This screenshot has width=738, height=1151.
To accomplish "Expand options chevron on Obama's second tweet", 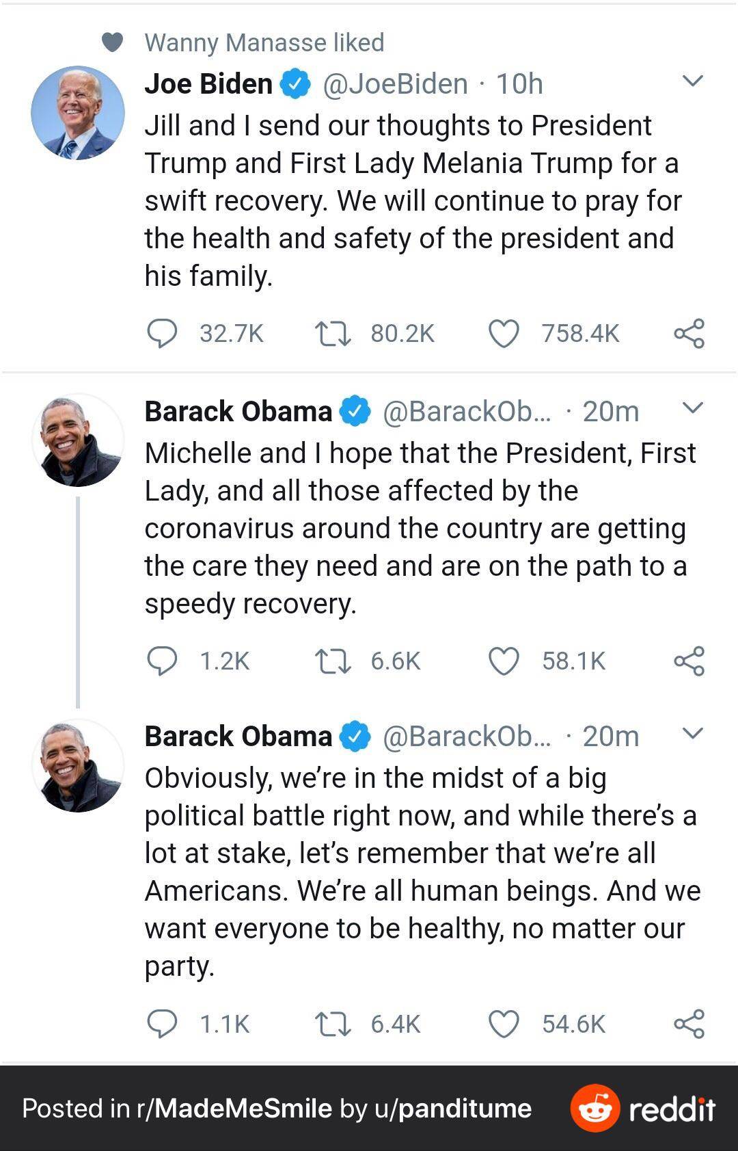I will (693, 734).
